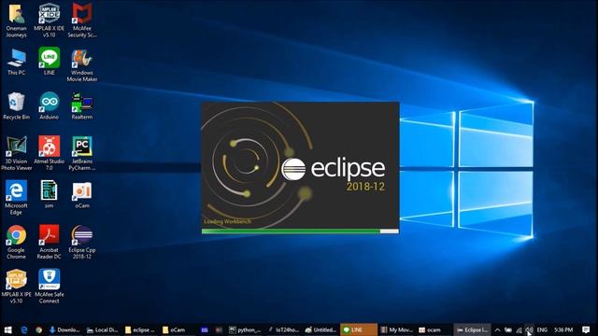Open the Windows Start menu
This screenshot has height=336, width=598.
click(7, 329)
